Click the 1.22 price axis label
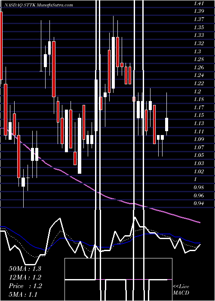The height and width of the screenshot is (301, 215). tap(199, 83)
